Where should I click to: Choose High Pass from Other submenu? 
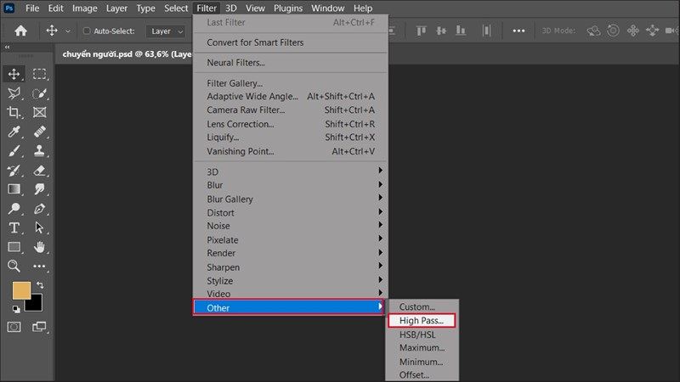(x=422, y=320)
